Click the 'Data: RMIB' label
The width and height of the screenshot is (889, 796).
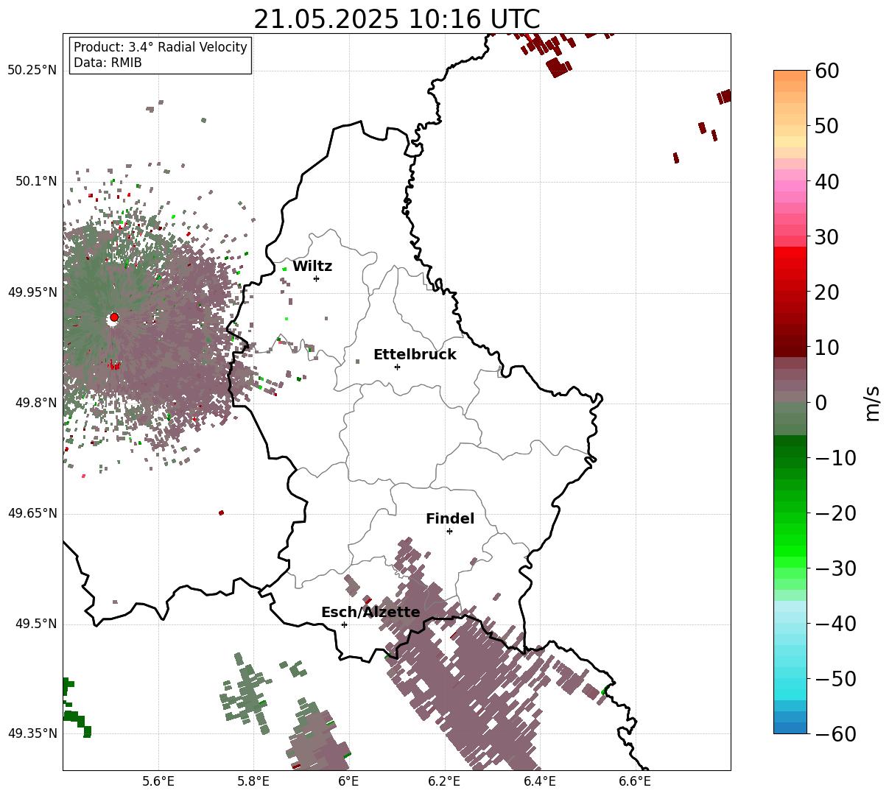coord(108,63)
